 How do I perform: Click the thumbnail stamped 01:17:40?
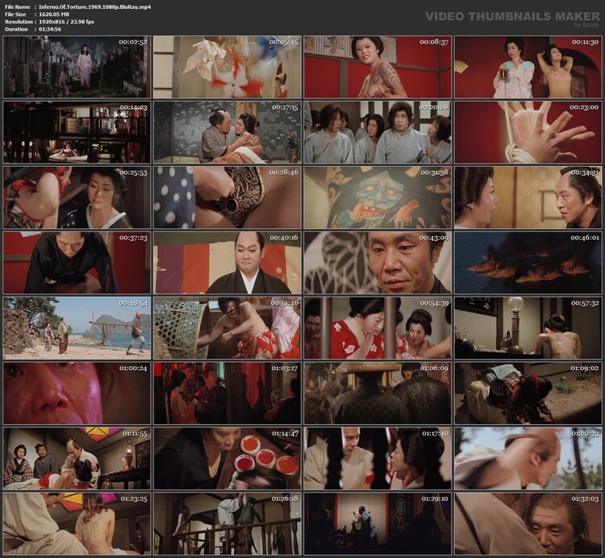[378, 458]
